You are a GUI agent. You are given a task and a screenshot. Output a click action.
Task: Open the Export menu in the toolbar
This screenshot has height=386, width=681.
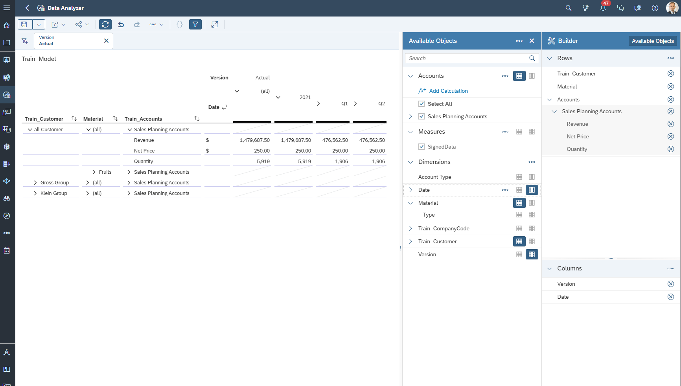[x=58, y=24]
